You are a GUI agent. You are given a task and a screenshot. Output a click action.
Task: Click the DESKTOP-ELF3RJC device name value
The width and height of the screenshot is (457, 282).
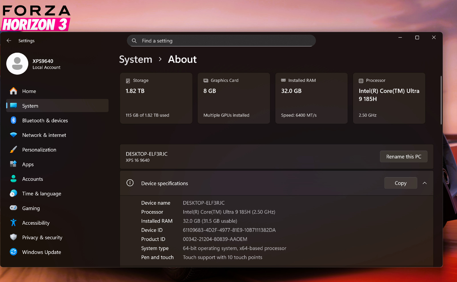[x=204, y=203]
